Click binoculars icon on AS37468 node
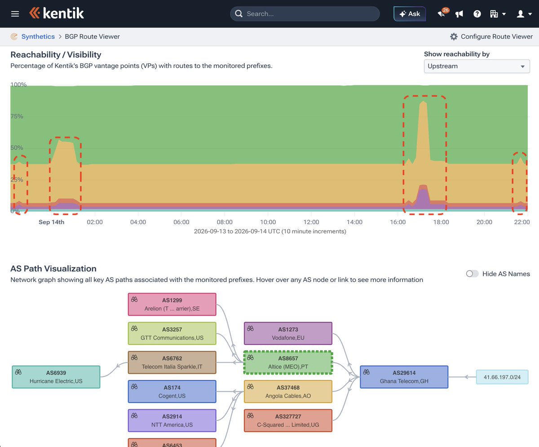The width and height of the screenshot is (539, 447). [x=250, y=387]
